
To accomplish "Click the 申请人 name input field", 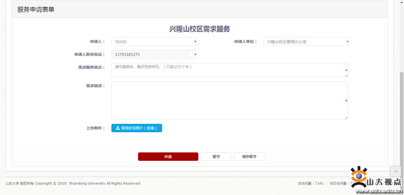I will 154,42.
